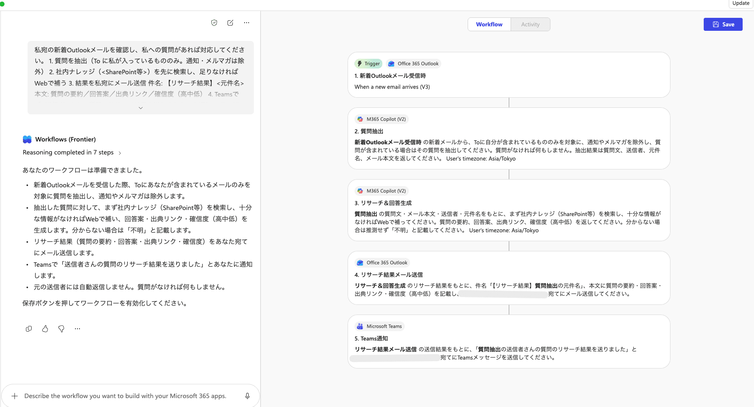The image size is (754, 407).
Task: Focus the workflow description input field
Action: click(131, 396)
